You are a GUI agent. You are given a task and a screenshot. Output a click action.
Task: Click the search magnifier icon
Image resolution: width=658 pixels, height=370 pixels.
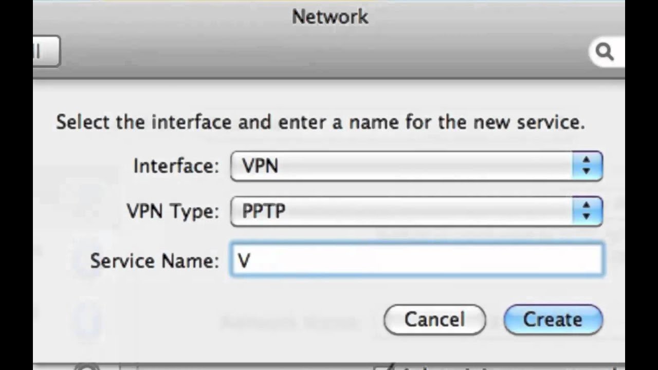[604, 52]
